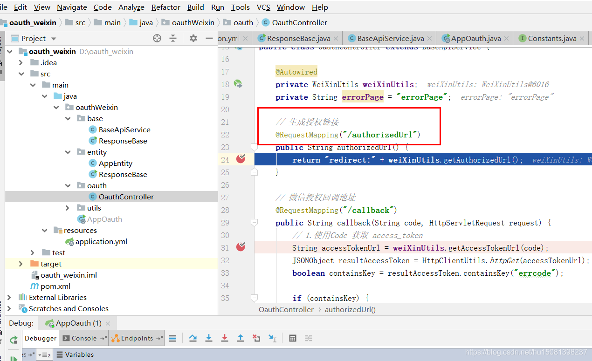Image resolution: width=592 pixels, height=361 pixels.
Task: Click authorizedUrl() in bottom breadcrumb
Action: [x=350, y=309]
